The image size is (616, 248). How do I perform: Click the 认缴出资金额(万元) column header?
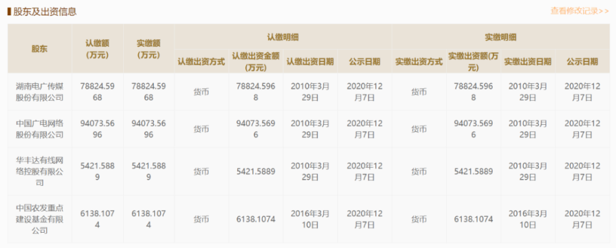point(256,62)
